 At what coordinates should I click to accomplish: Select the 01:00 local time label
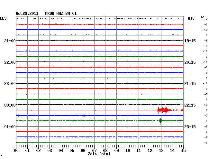pos(10,126)
